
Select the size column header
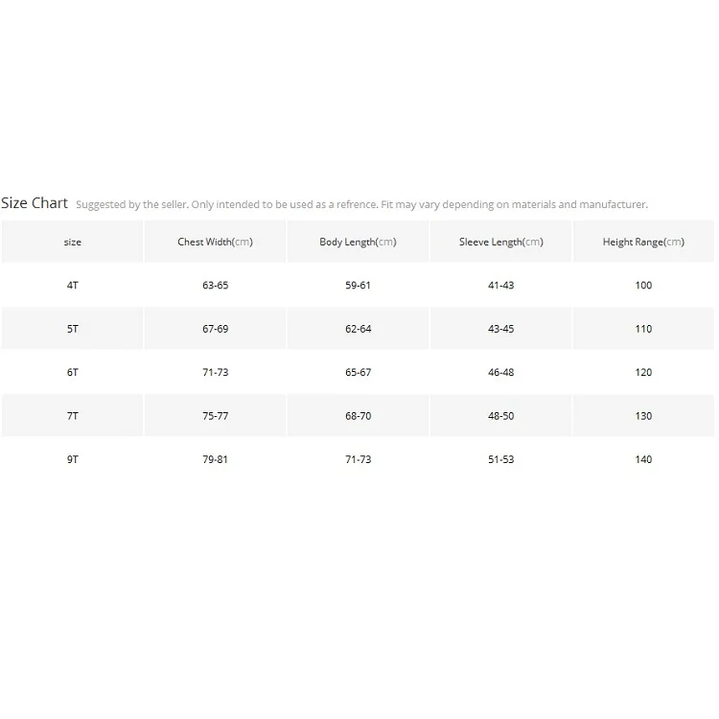73,242
